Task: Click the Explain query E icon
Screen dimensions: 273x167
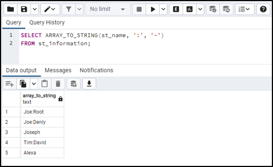Action: coord(176,9)
